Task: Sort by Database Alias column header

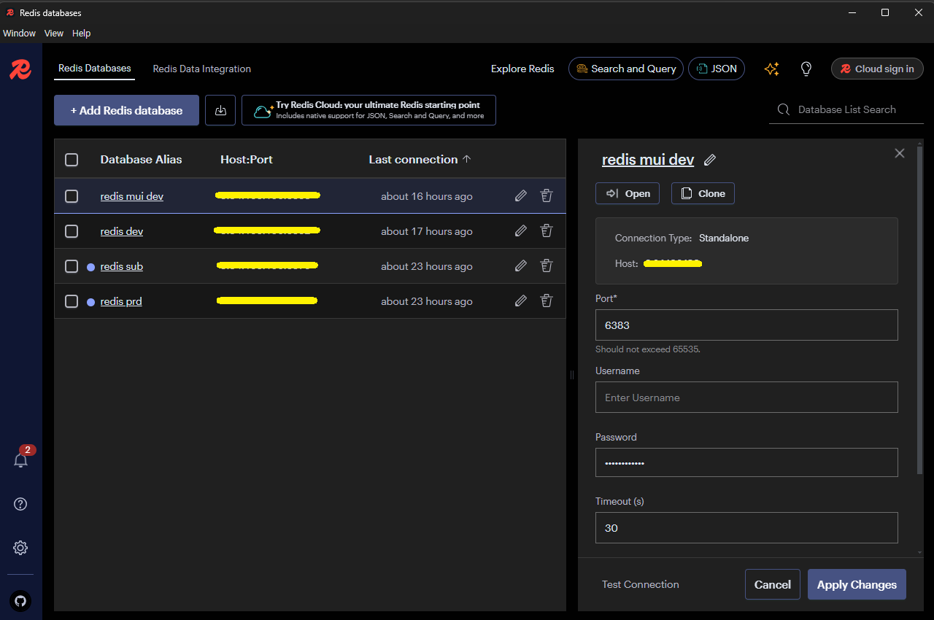Action: tap(141, 160)
